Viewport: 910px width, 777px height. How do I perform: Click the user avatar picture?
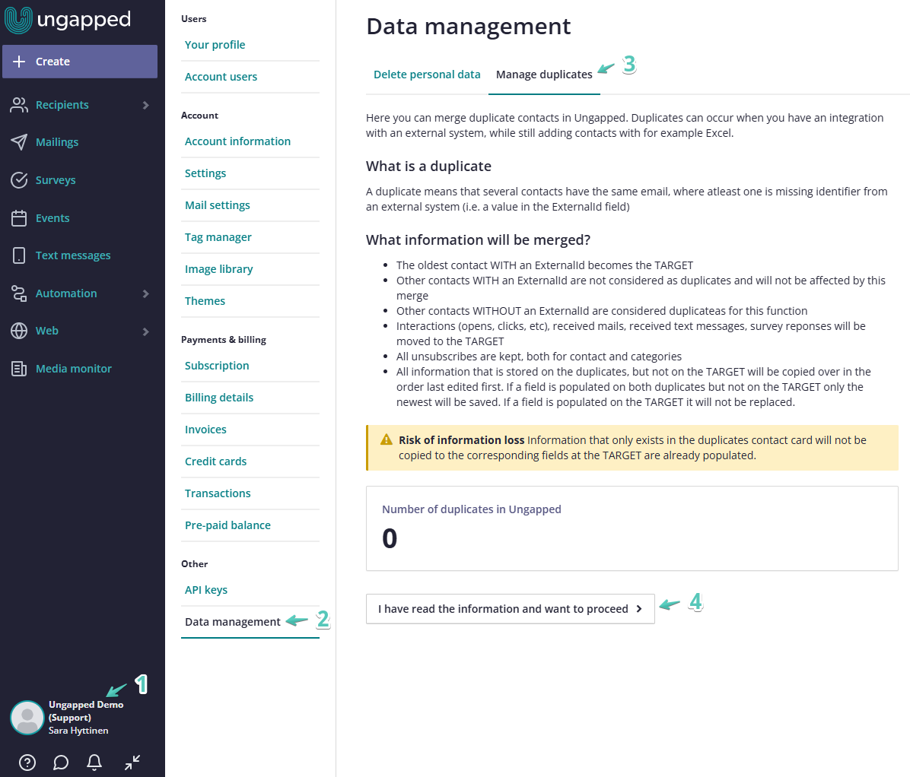(27, 718)
